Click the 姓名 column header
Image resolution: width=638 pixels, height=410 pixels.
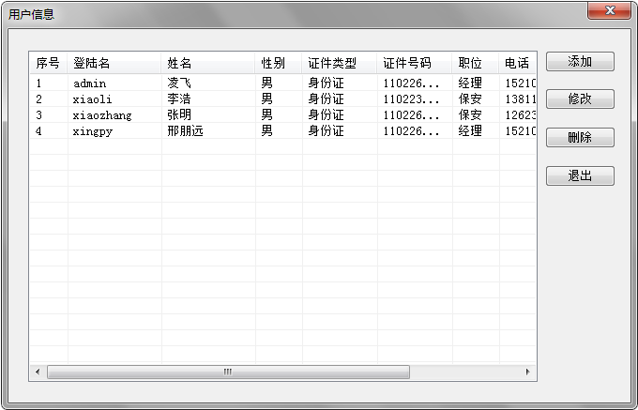[x=179, y=64]
